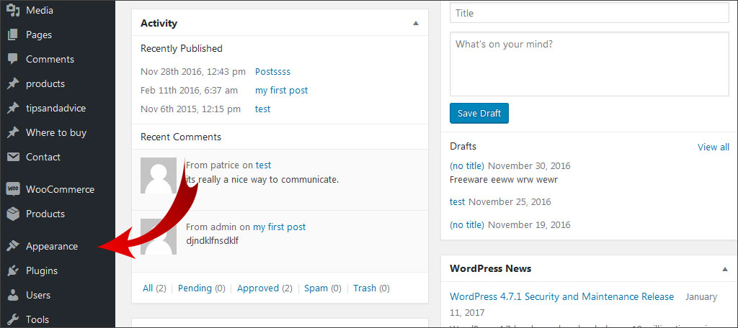Open the Where to buy menu item
Viewport: 738px width, 328px height.
[x=55, y=132]
